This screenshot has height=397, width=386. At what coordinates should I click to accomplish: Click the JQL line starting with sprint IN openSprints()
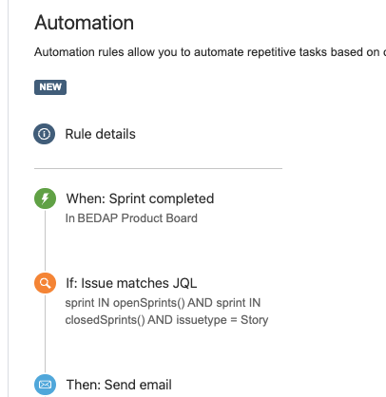(163, 303)
